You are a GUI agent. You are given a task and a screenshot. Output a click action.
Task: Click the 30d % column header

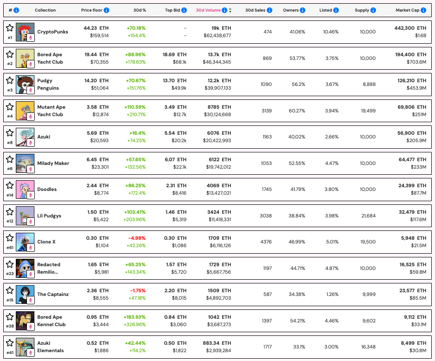point(139,10)
